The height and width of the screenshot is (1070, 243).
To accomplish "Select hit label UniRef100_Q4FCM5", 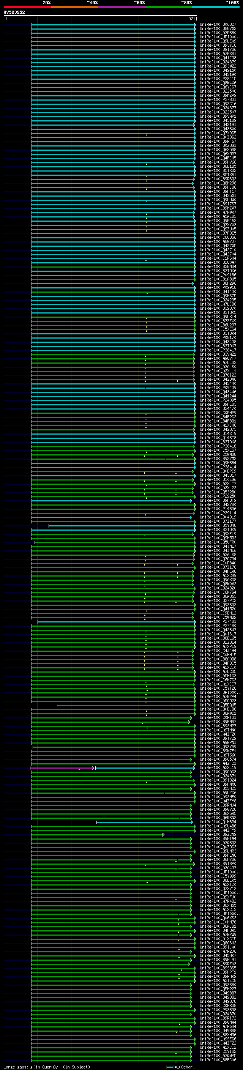I will (x=218, y=158).
